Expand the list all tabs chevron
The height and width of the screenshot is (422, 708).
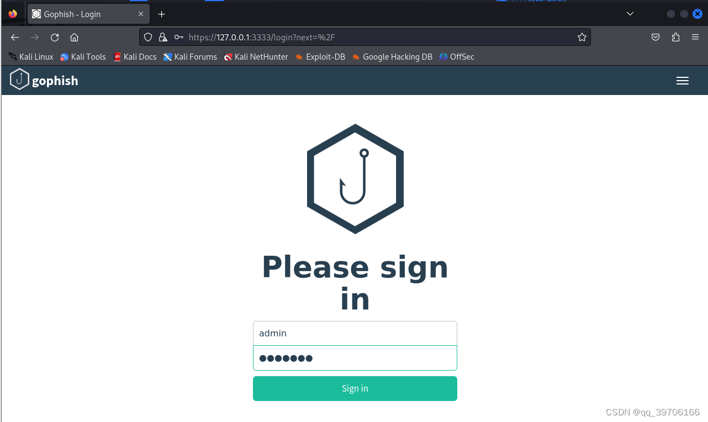tap(630, 14)
